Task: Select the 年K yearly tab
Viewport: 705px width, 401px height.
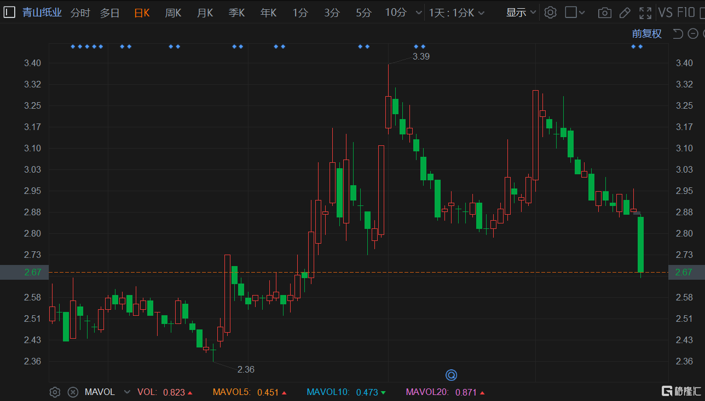Action: (x=268, y=13)
